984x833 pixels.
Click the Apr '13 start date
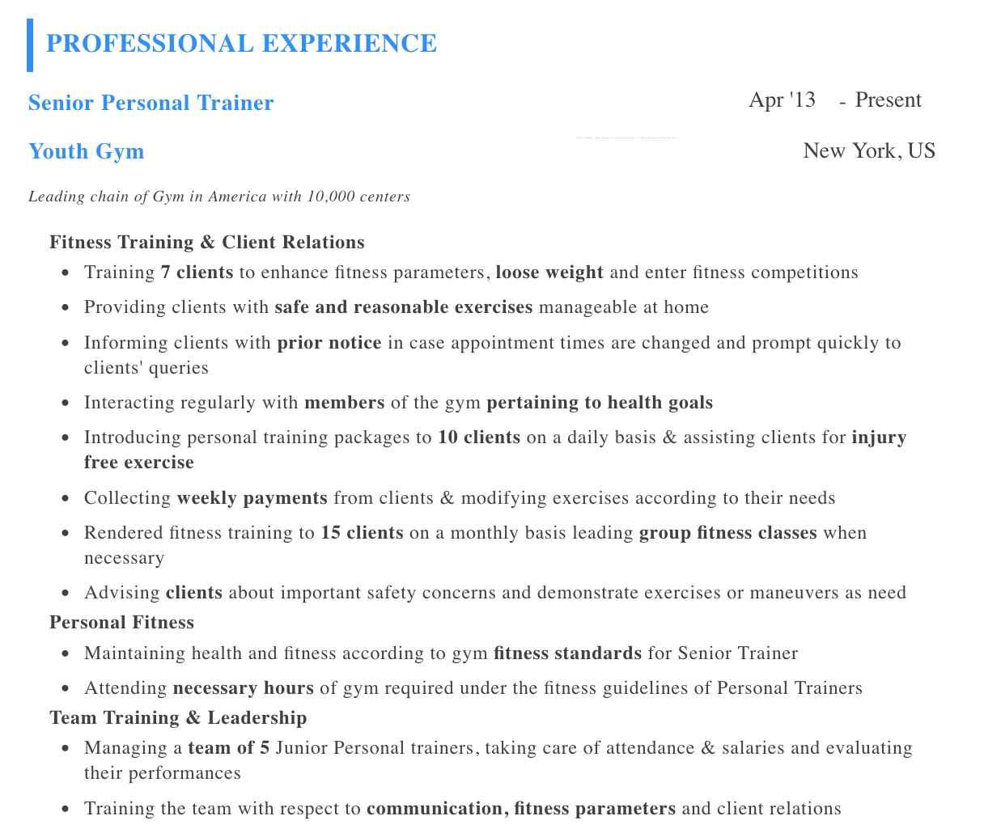(783, 100)
